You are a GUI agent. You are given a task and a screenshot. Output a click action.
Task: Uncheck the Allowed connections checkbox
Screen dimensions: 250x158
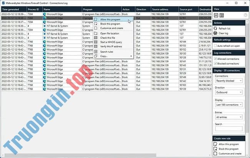click(x=216, y=59)
